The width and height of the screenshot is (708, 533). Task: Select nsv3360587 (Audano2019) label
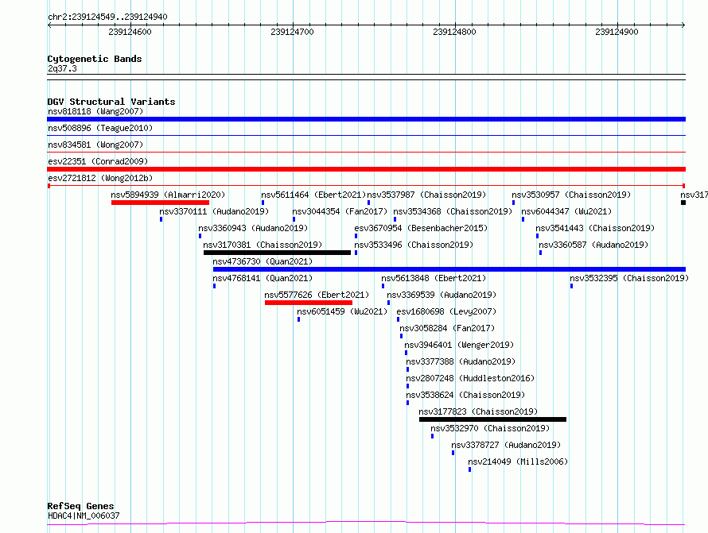593,245
